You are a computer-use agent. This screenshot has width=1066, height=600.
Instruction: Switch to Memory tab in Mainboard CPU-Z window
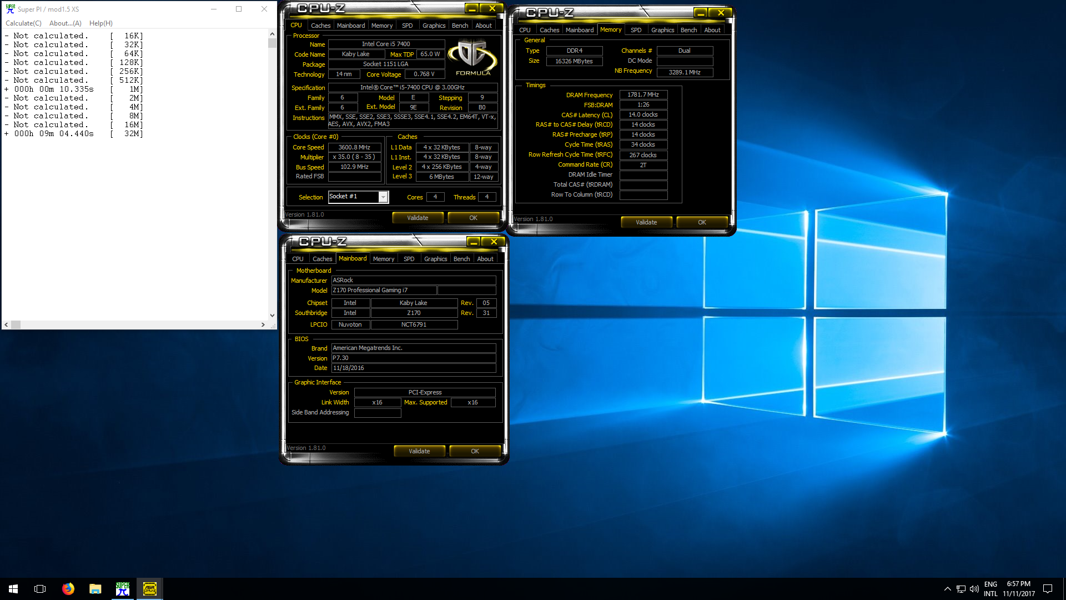[x=384, y=259]
